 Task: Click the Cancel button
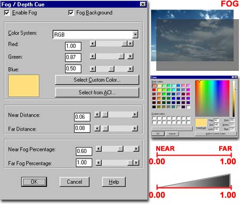click(74, 182)
